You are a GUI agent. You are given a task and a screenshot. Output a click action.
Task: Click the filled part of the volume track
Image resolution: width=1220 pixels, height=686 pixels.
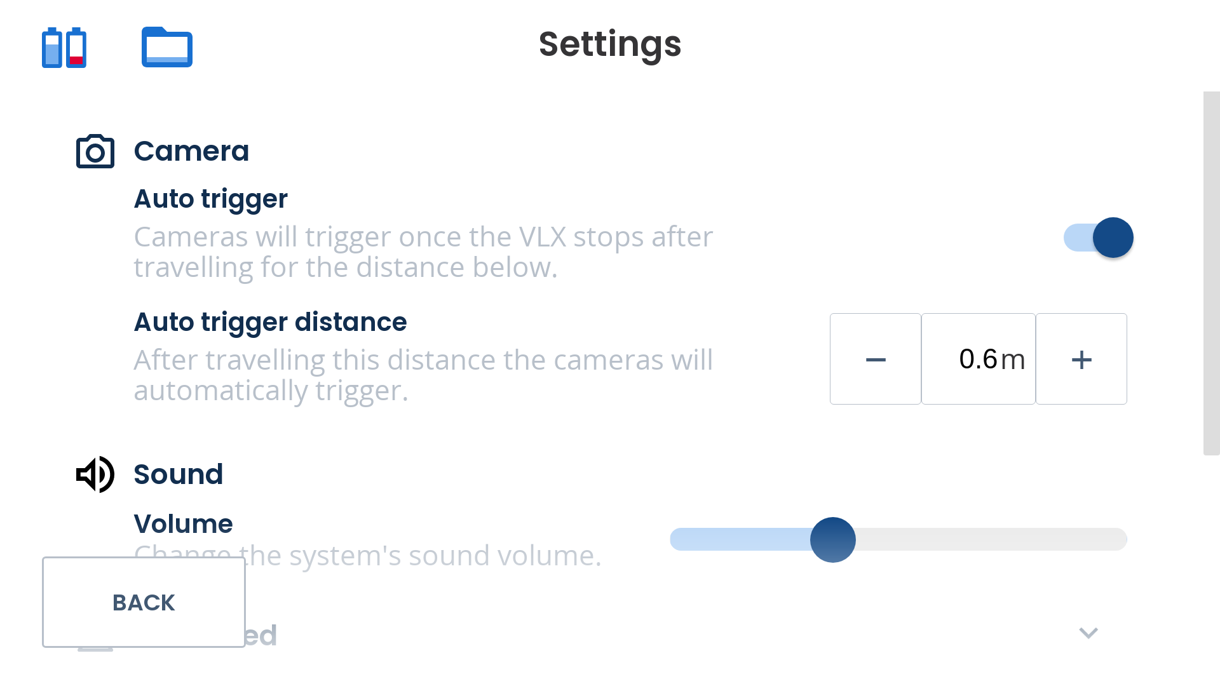pos(740,539)
